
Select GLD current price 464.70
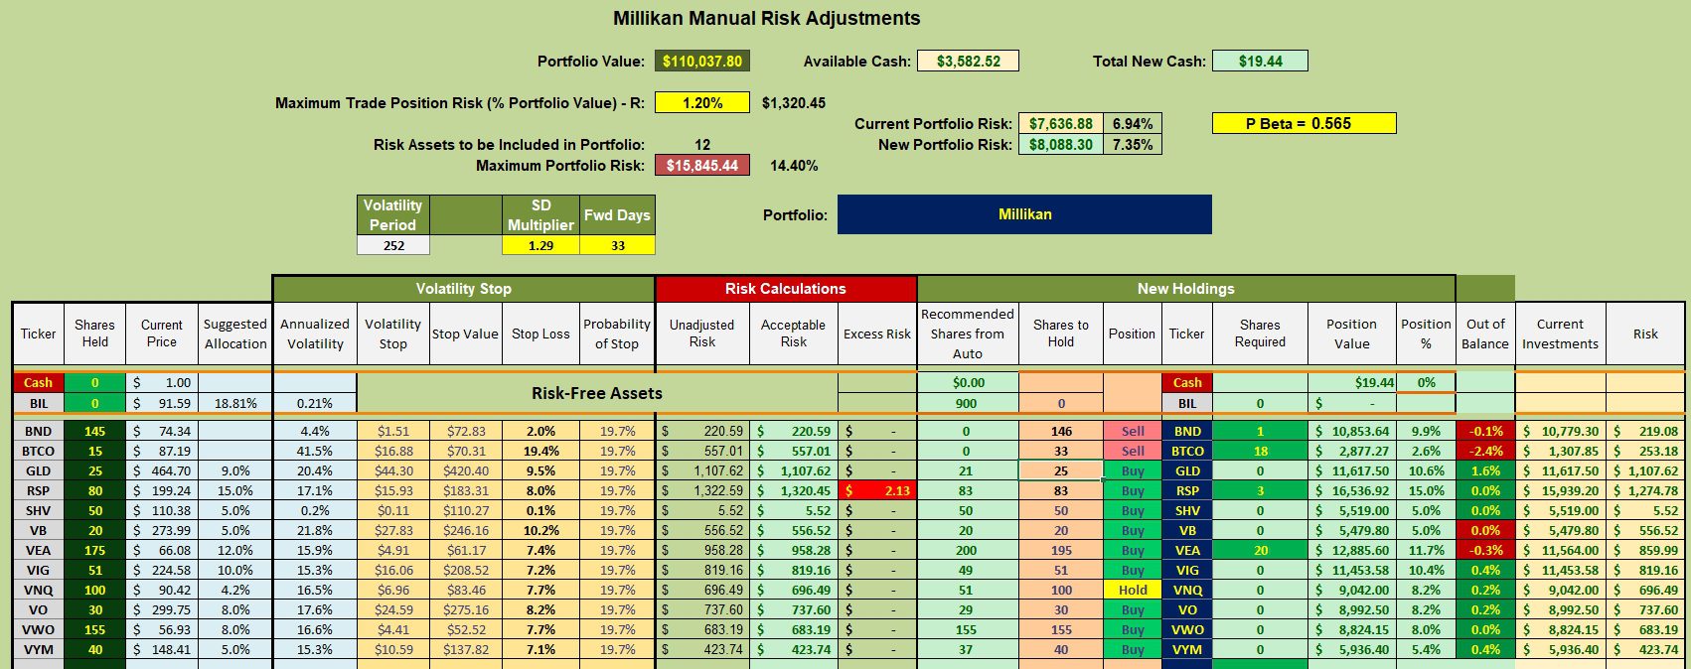pos(161,470)
